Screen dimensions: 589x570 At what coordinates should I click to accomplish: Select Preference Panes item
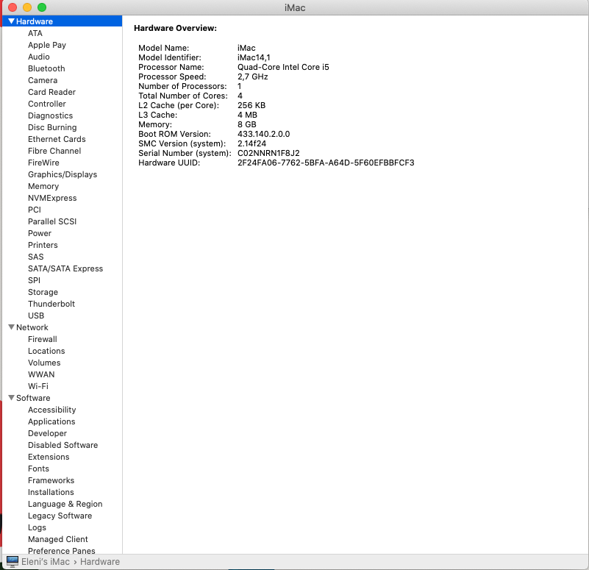pyautogui.click(x=62, y=551)
